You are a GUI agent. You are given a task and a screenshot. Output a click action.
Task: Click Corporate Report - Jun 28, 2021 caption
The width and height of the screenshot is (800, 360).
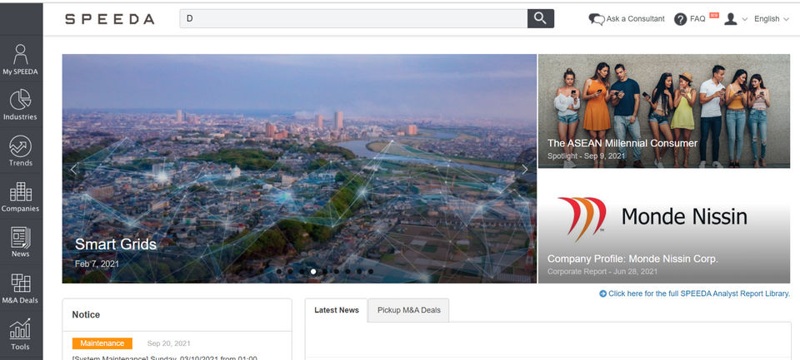[602, 272]
